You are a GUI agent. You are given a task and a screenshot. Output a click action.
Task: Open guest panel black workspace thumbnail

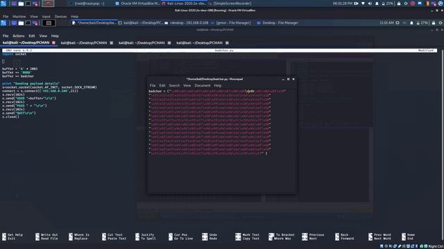coord(49,23)
